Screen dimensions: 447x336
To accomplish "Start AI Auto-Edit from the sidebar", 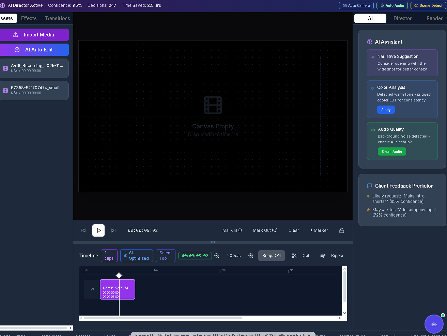I will (x=34, y=49).
